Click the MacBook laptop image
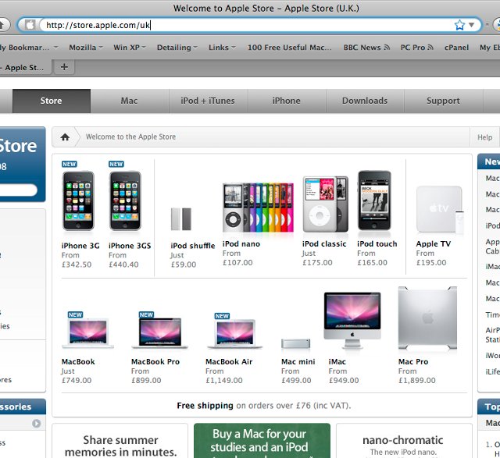The height and width of the screenshot is (458, 500). coord(88,333)
